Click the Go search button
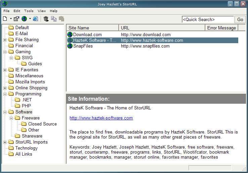Image resolution: width=248 pixels, height=173 pixels. [240, 19]
